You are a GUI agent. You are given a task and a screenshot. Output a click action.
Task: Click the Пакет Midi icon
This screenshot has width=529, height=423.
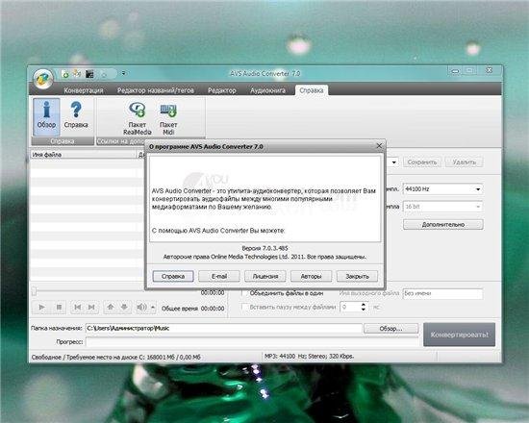point(168,118)
